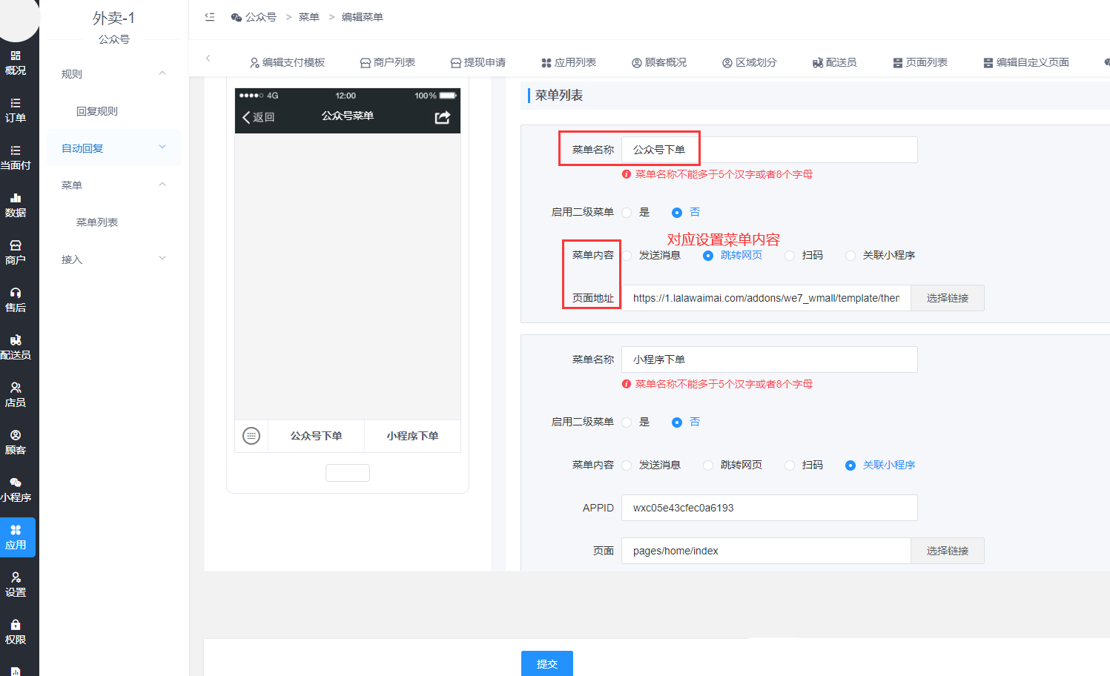Click the 小程序下单 menu name field

769,359
